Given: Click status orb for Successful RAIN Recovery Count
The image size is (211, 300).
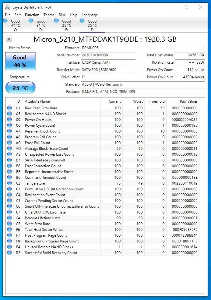Looking at the screenshot, I should 9,253.
